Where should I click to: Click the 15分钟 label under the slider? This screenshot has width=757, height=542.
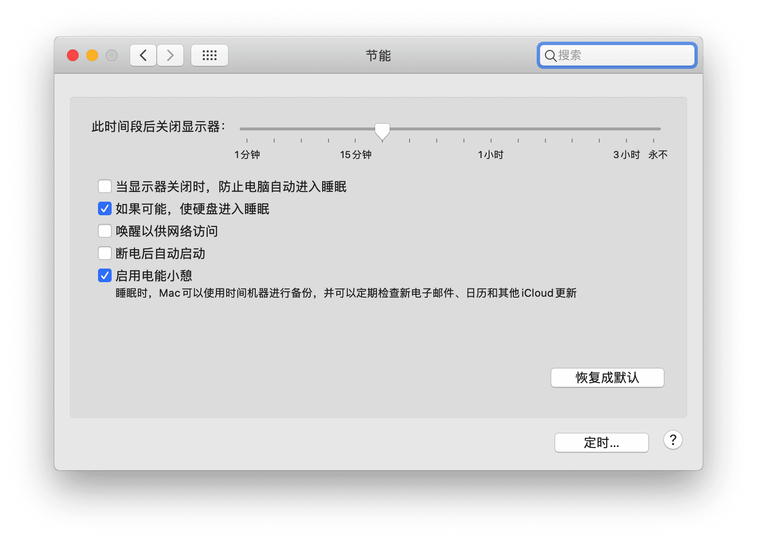tap(356, 155)
